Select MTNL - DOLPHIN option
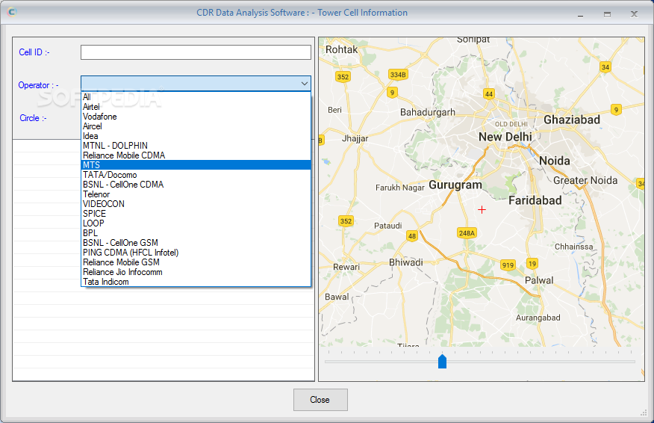 [196, 145]
